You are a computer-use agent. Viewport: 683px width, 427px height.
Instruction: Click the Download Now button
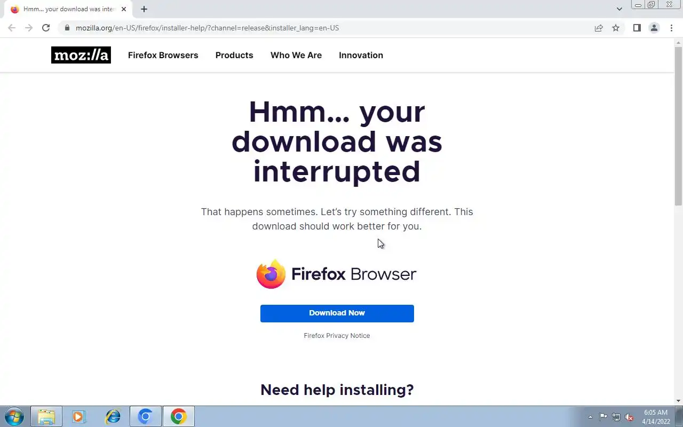click(337, 313)
